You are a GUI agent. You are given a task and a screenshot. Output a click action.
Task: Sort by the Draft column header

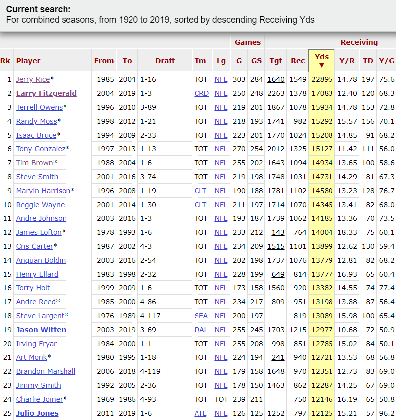tap(165, 61)
